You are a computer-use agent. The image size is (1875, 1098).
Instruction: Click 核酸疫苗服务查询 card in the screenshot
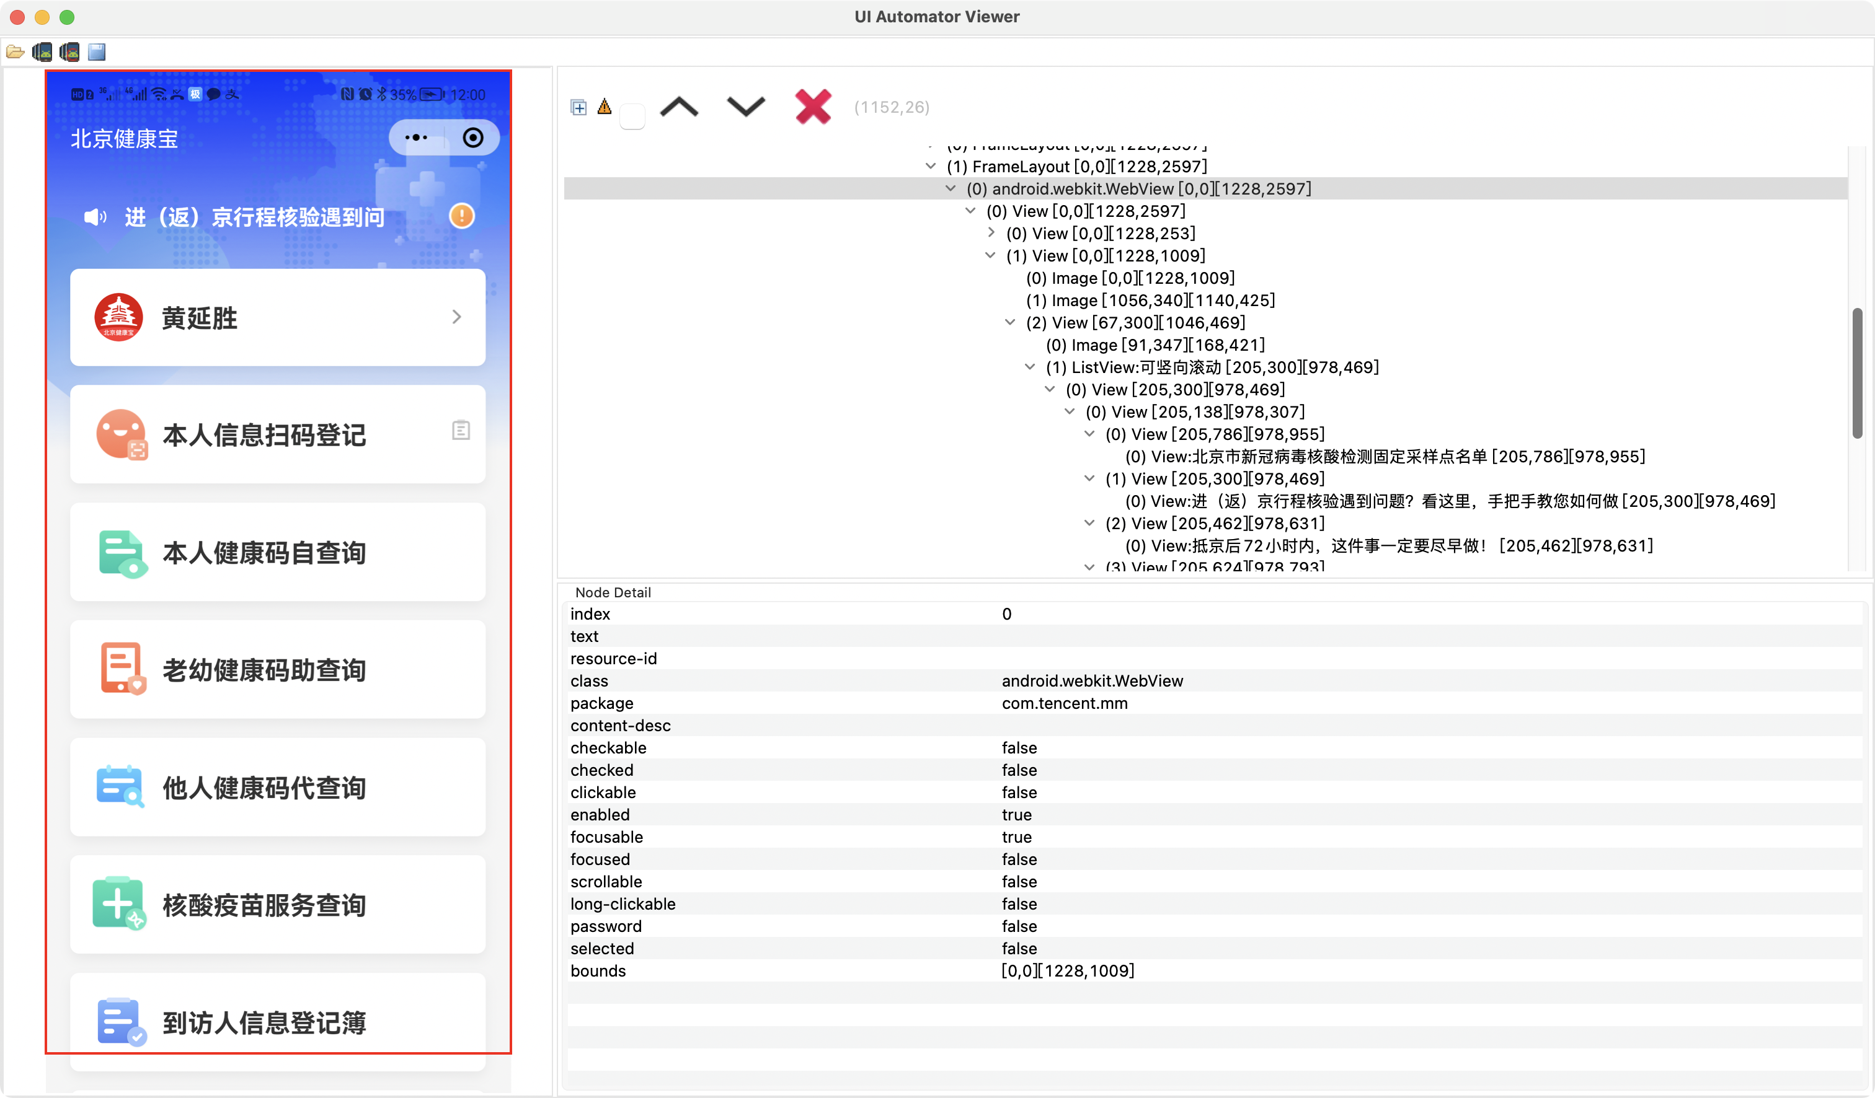(x=278, y=905)
